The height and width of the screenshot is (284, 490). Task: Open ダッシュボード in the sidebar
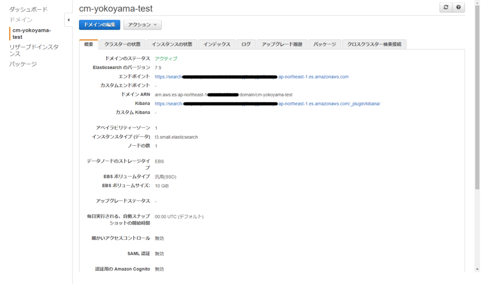click(29, 9)
